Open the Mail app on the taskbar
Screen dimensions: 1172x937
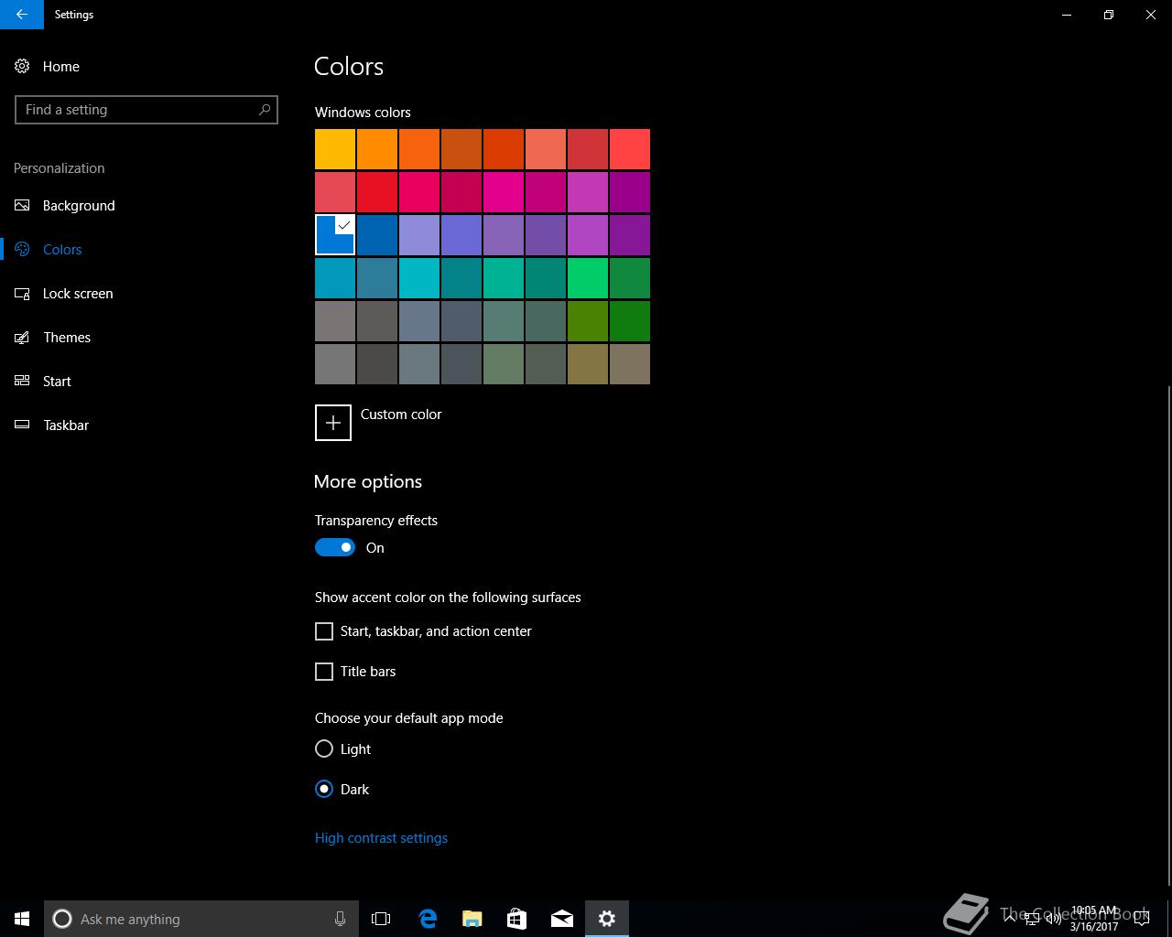(561, 919)
